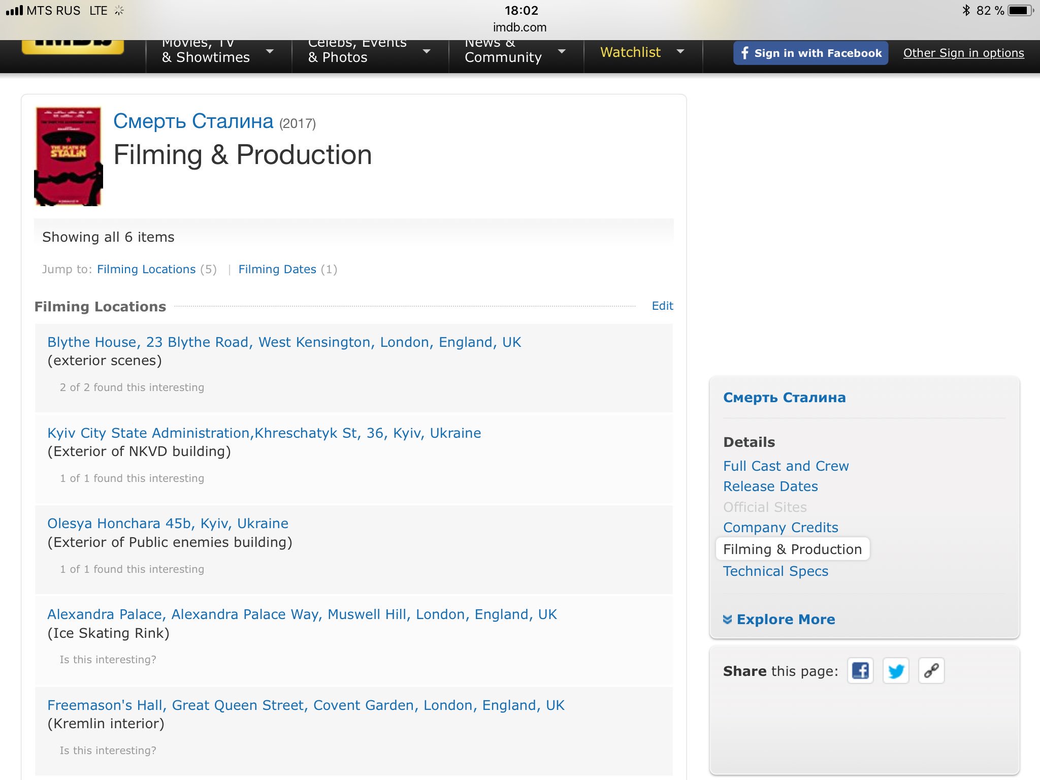Tap the 18:02 clock in status bar
This screenshot has height=780, width=1040.
(x=521, y=10)
